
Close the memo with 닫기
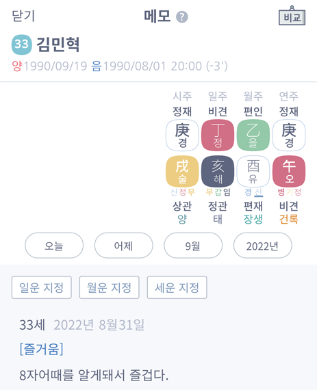[x=23, y=16]
